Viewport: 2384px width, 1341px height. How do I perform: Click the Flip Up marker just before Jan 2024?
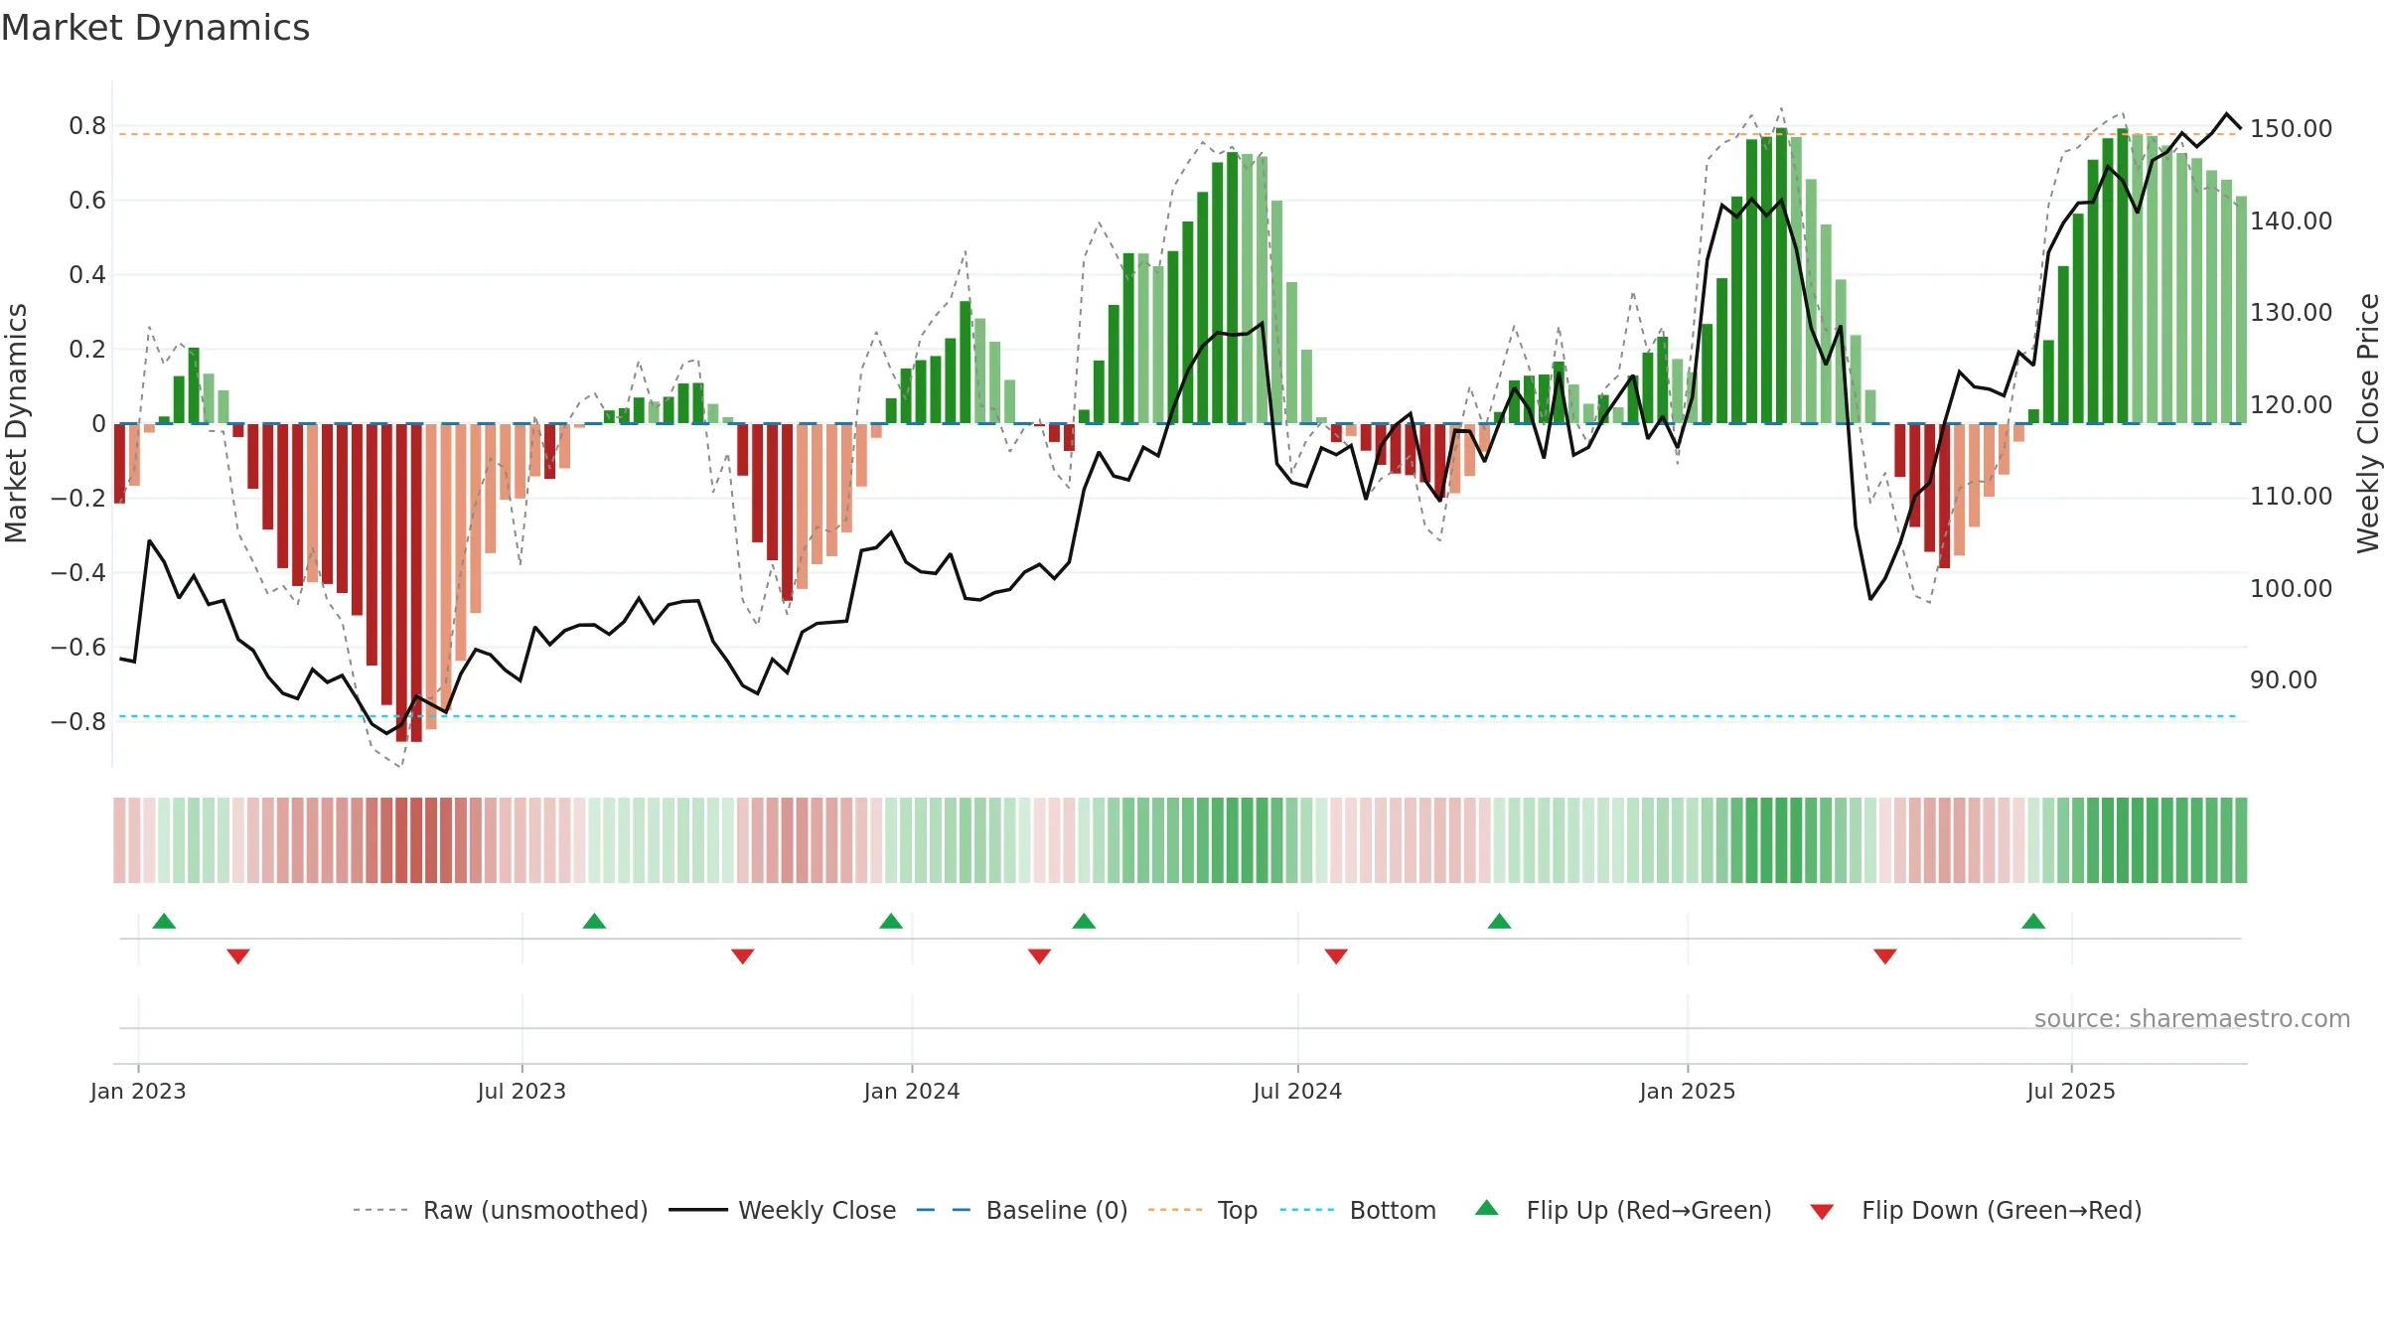(891, 921)
